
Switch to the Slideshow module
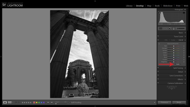[168, 6]
